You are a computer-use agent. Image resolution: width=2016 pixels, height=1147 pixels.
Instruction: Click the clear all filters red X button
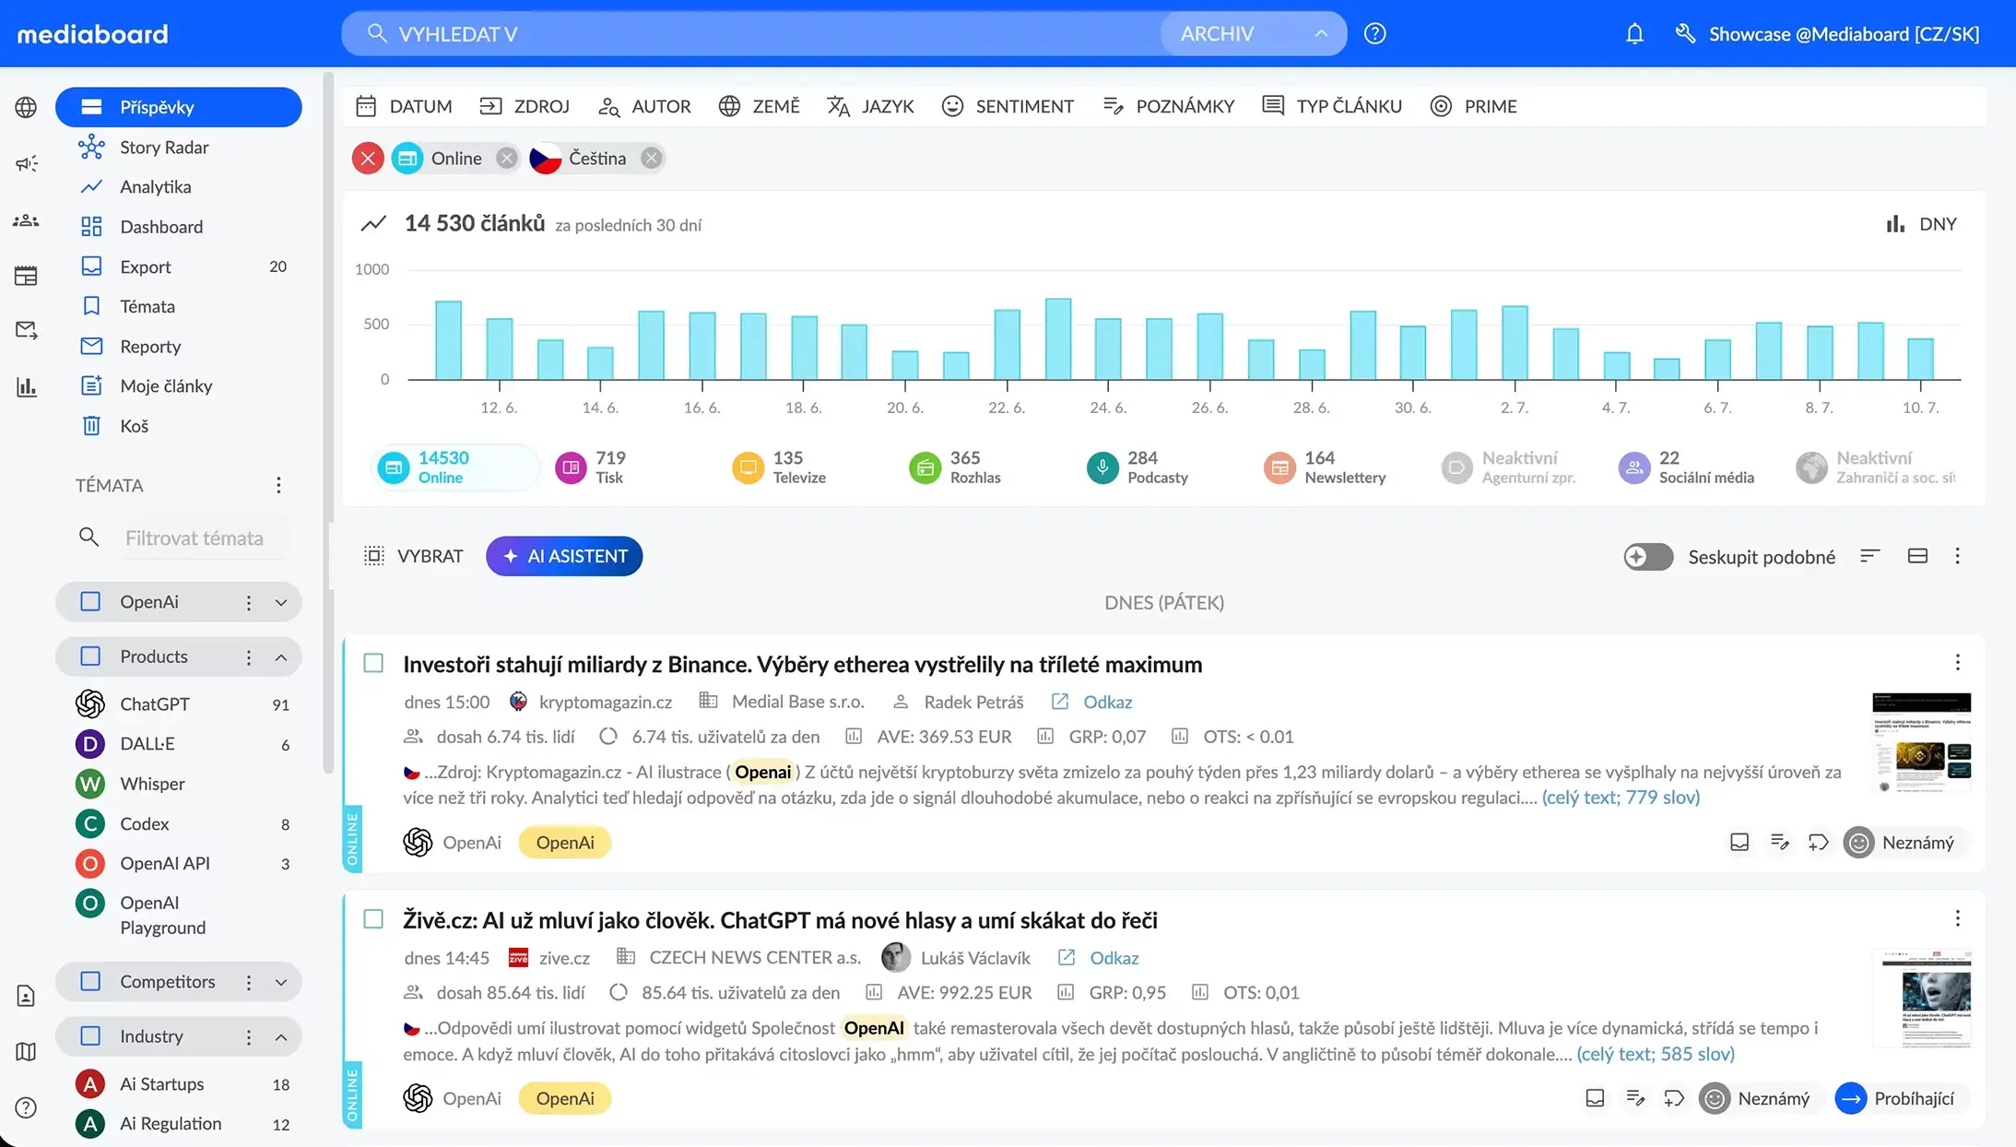point(368,159)
